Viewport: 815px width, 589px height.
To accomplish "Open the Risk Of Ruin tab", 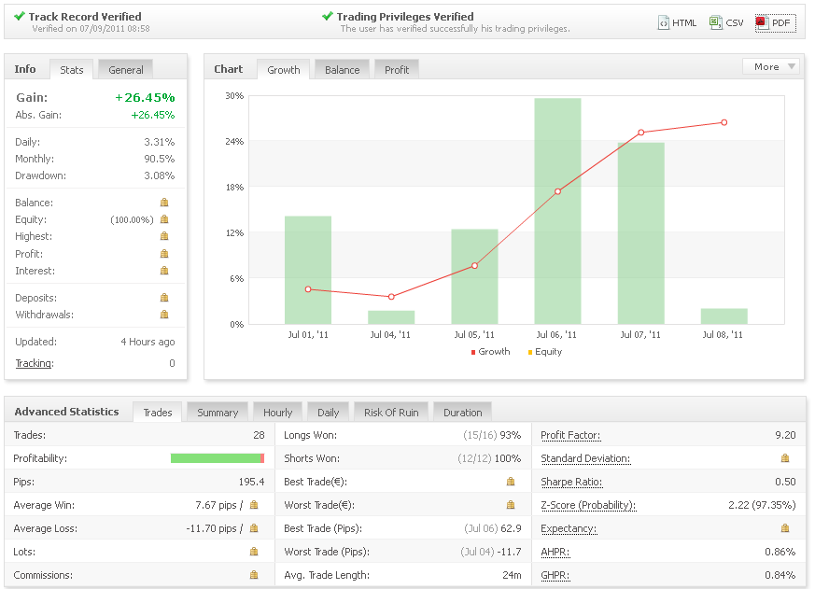I will [391, 413].
